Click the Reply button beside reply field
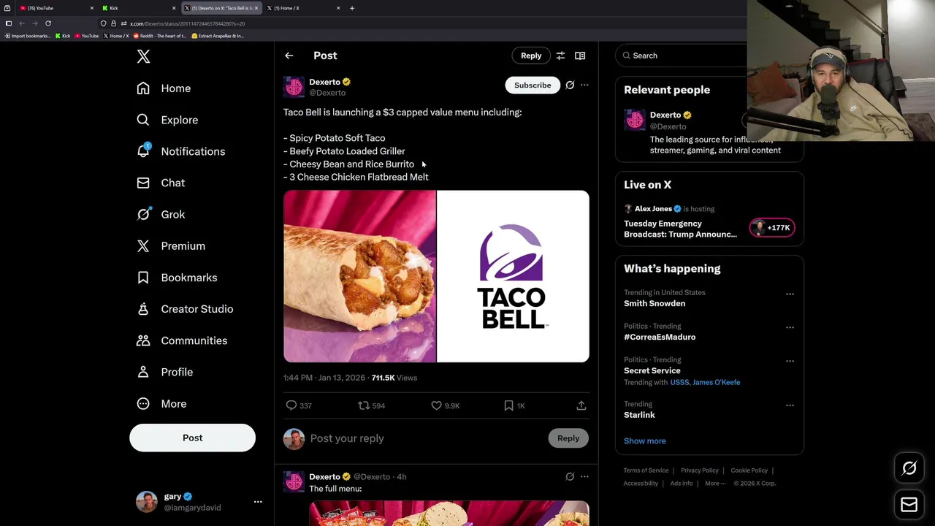The width and height of the screenshot is (935, 526). tap(568, 438)
